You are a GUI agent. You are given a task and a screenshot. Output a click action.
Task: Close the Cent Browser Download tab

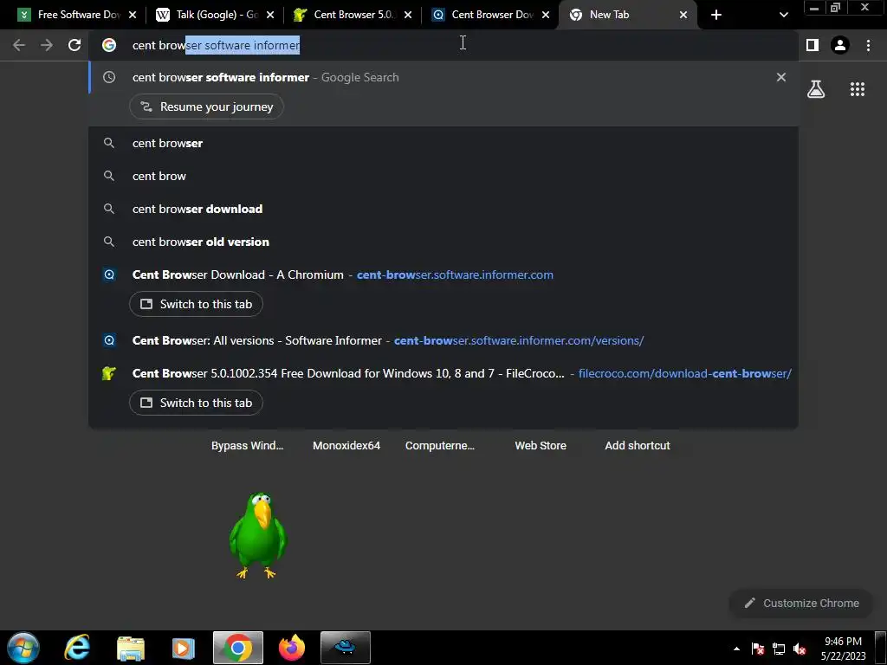click(x=546, y=15)
